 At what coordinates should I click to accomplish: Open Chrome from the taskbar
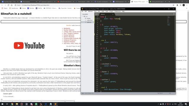12,104
